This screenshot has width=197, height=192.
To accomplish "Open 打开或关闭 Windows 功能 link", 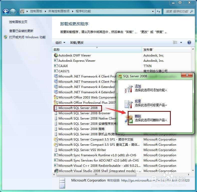I will [x=27, y=37].
